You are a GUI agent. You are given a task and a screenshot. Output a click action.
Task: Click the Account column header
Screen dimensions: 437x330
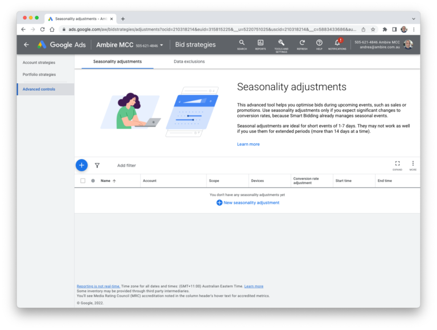coord(150,181)
